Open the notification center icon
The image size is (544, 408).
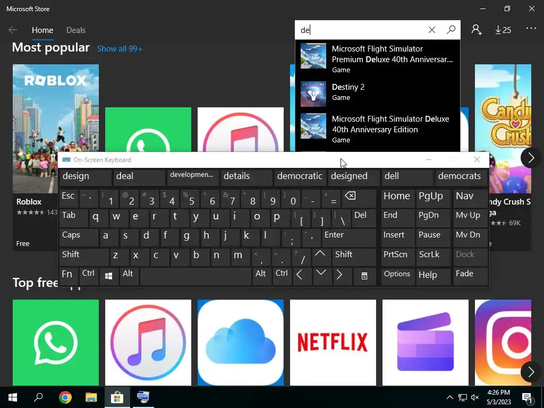528,398
